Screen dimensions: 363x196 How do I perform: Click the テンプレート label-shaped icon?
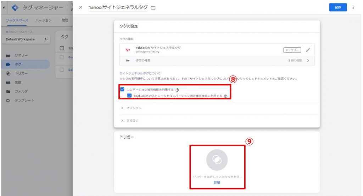pyautogui.click(x=8, y=100)
